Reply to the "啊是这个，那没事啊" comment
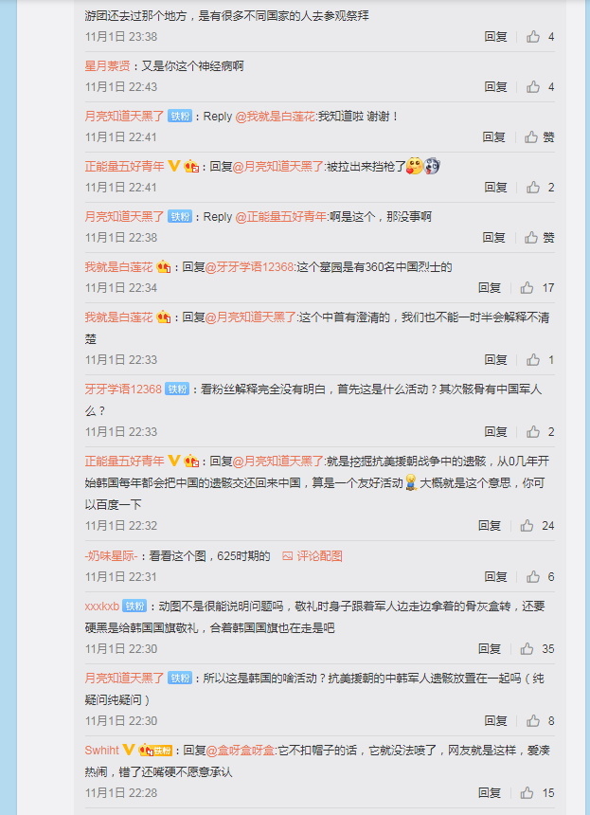The height and width of the screenshot is (815, 590). [x=494, y=238]
